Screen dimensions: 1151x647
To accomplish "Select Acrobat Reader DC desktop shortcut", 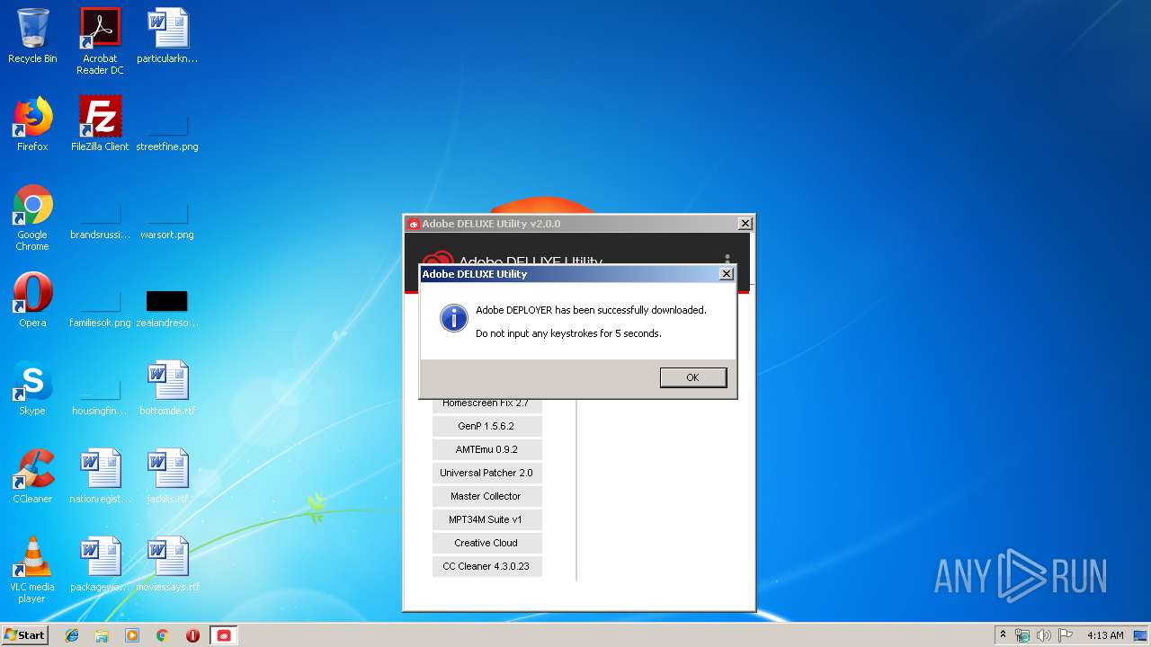I will pyautogui.click(x=100, y=40).
